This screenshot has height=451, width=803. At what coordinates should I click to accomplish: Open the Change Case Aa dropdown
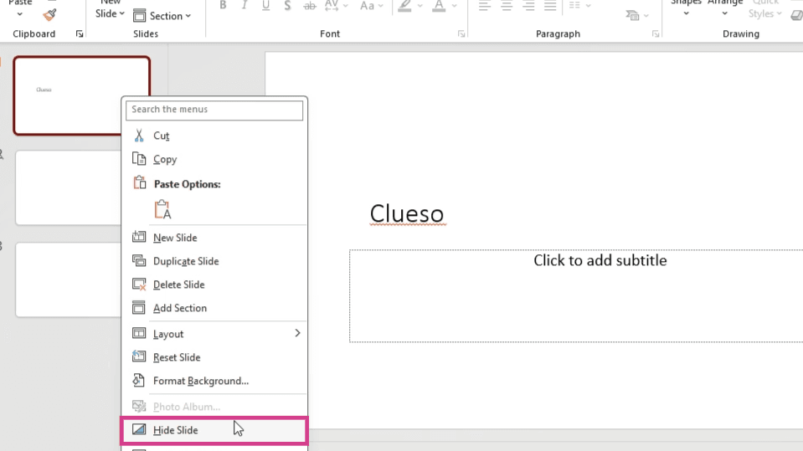pos(371,6)
